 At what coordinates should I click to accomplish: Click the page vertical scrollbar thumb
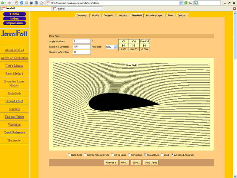point(235,37)
